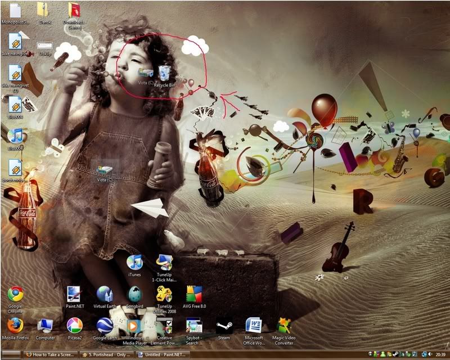This screenshot has width=450, height=360.
Task: Open the Start menu button on taskbar
Action: tap(11, 354)
